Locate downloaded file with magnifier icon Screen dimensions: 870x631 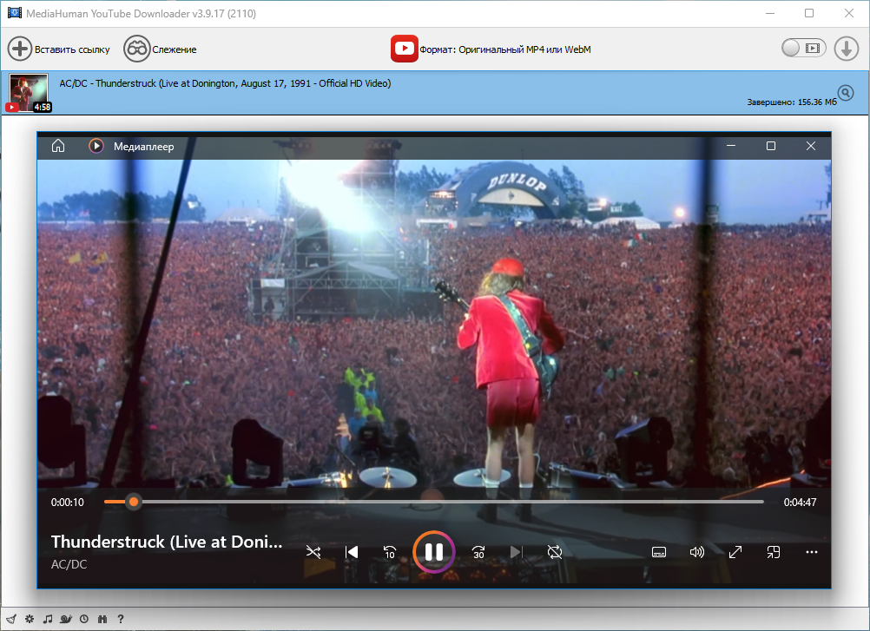pyautogui.click(x=846, y=93)
